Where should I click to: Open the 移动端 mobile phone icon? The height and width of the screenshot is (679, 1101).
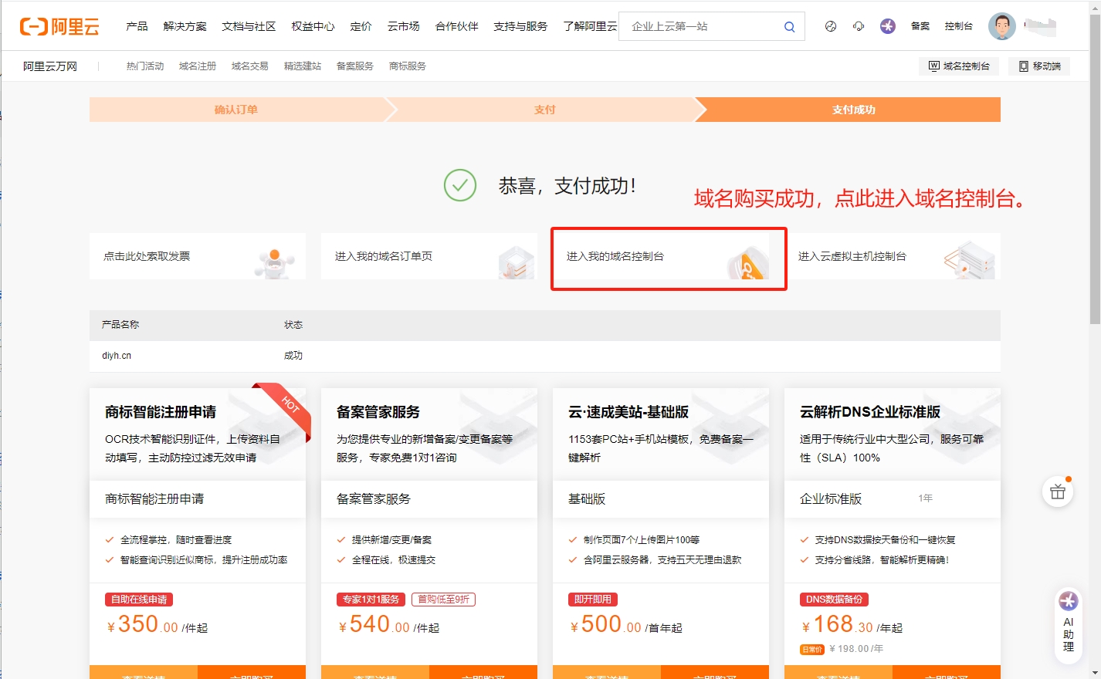click(x=1038, y=66)
